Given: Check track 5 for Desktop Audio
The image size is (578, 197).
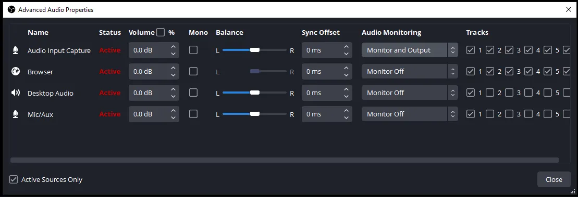Looking at the screenshot, I should click(548, 93).
